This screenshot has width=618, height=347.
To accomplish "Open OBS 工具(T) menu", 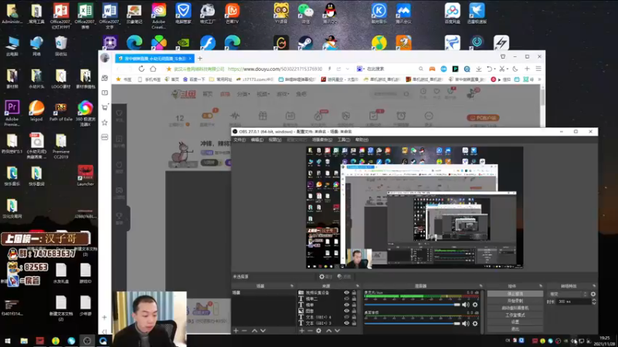I will point(344,140).
